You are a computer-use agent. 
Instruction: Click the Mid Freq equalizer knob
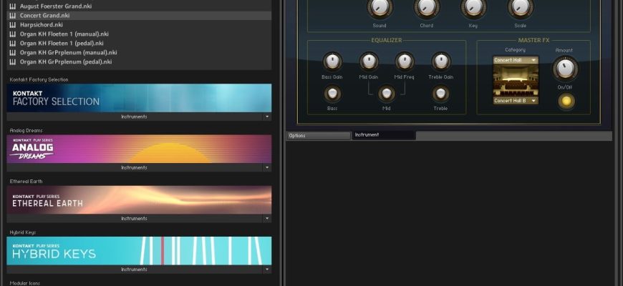[405, 62]
